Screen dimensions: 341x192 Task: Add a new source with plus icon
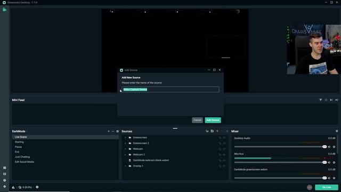tap(217, 131)
